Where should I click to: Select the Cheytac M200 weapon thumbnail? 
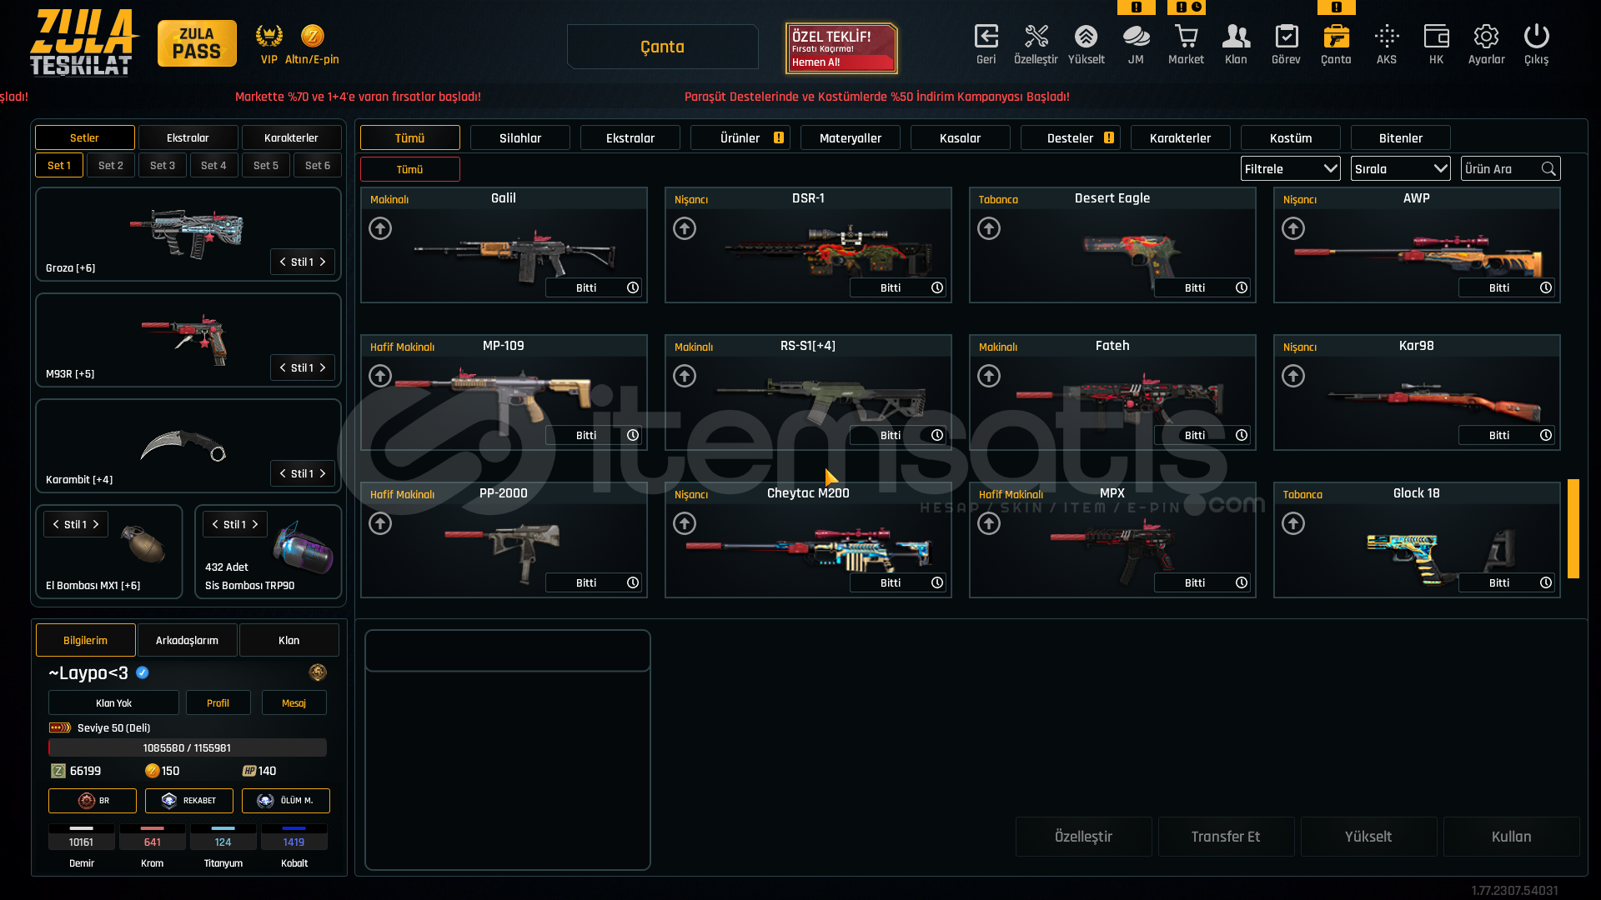(808, 549)
